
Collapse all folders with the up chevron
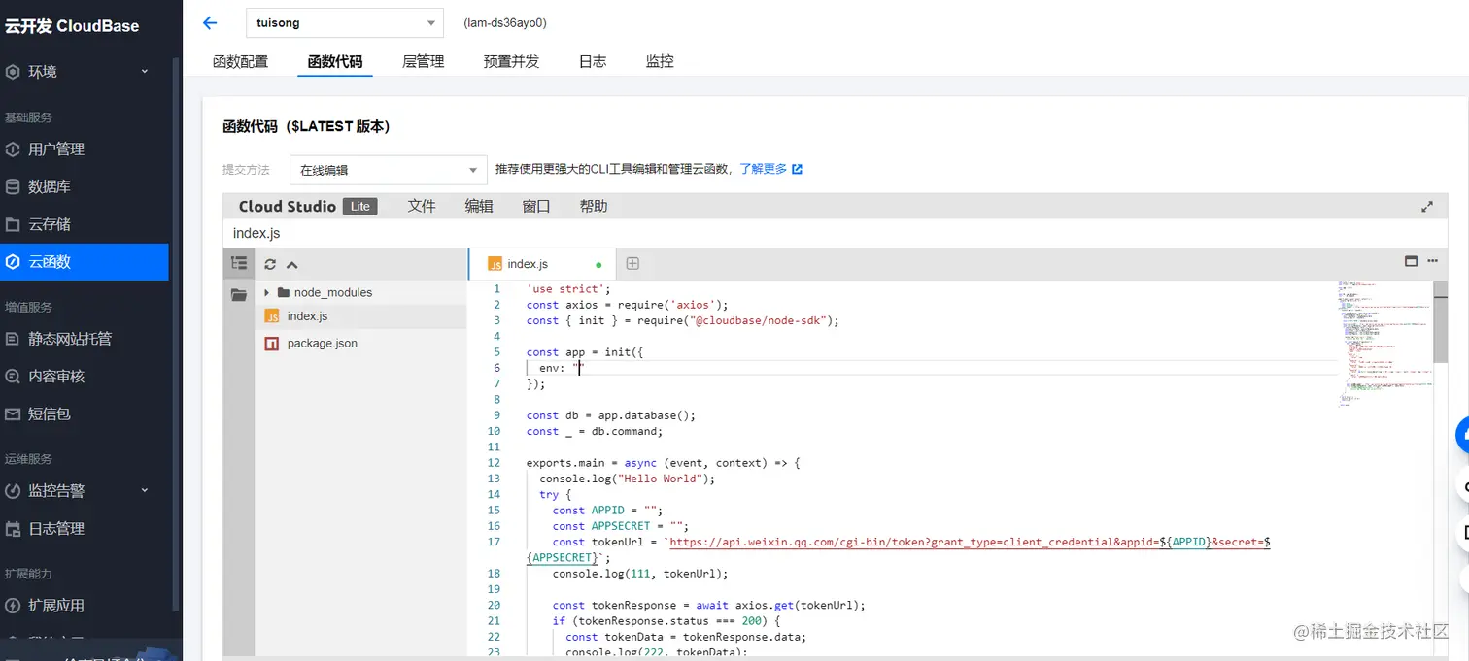tap(291, 264)
